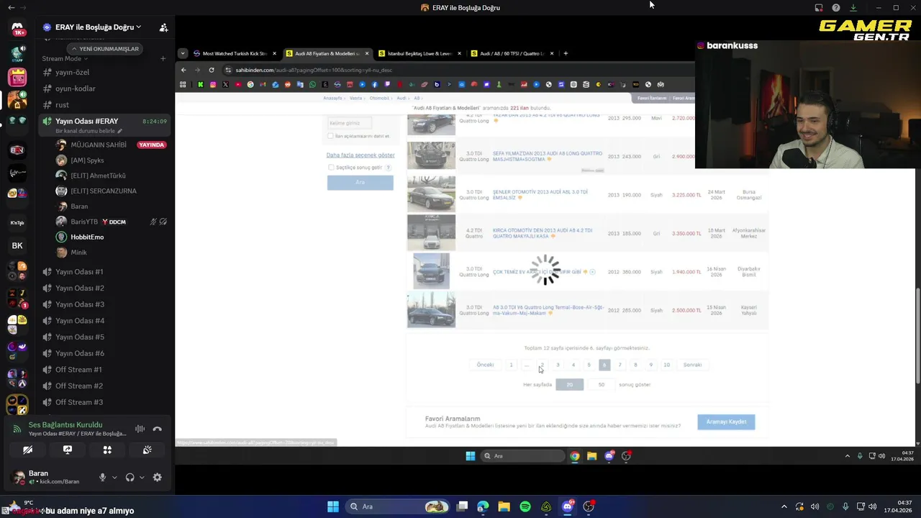This screenshot has width=921, height=518.
Task: Open thumbnail of A8 3.0 TDI V6 listing
Action: pyautogui.click(x=431, y=310)
